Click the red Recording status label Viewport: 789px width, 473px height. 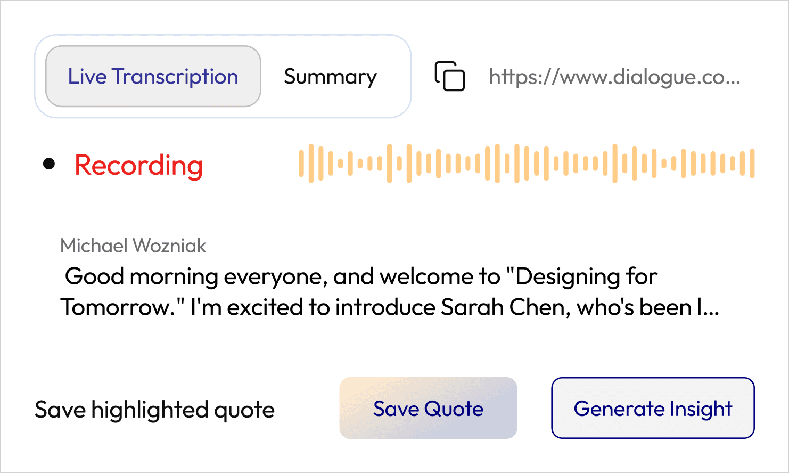pyautogui.click(x=138, y=165)
